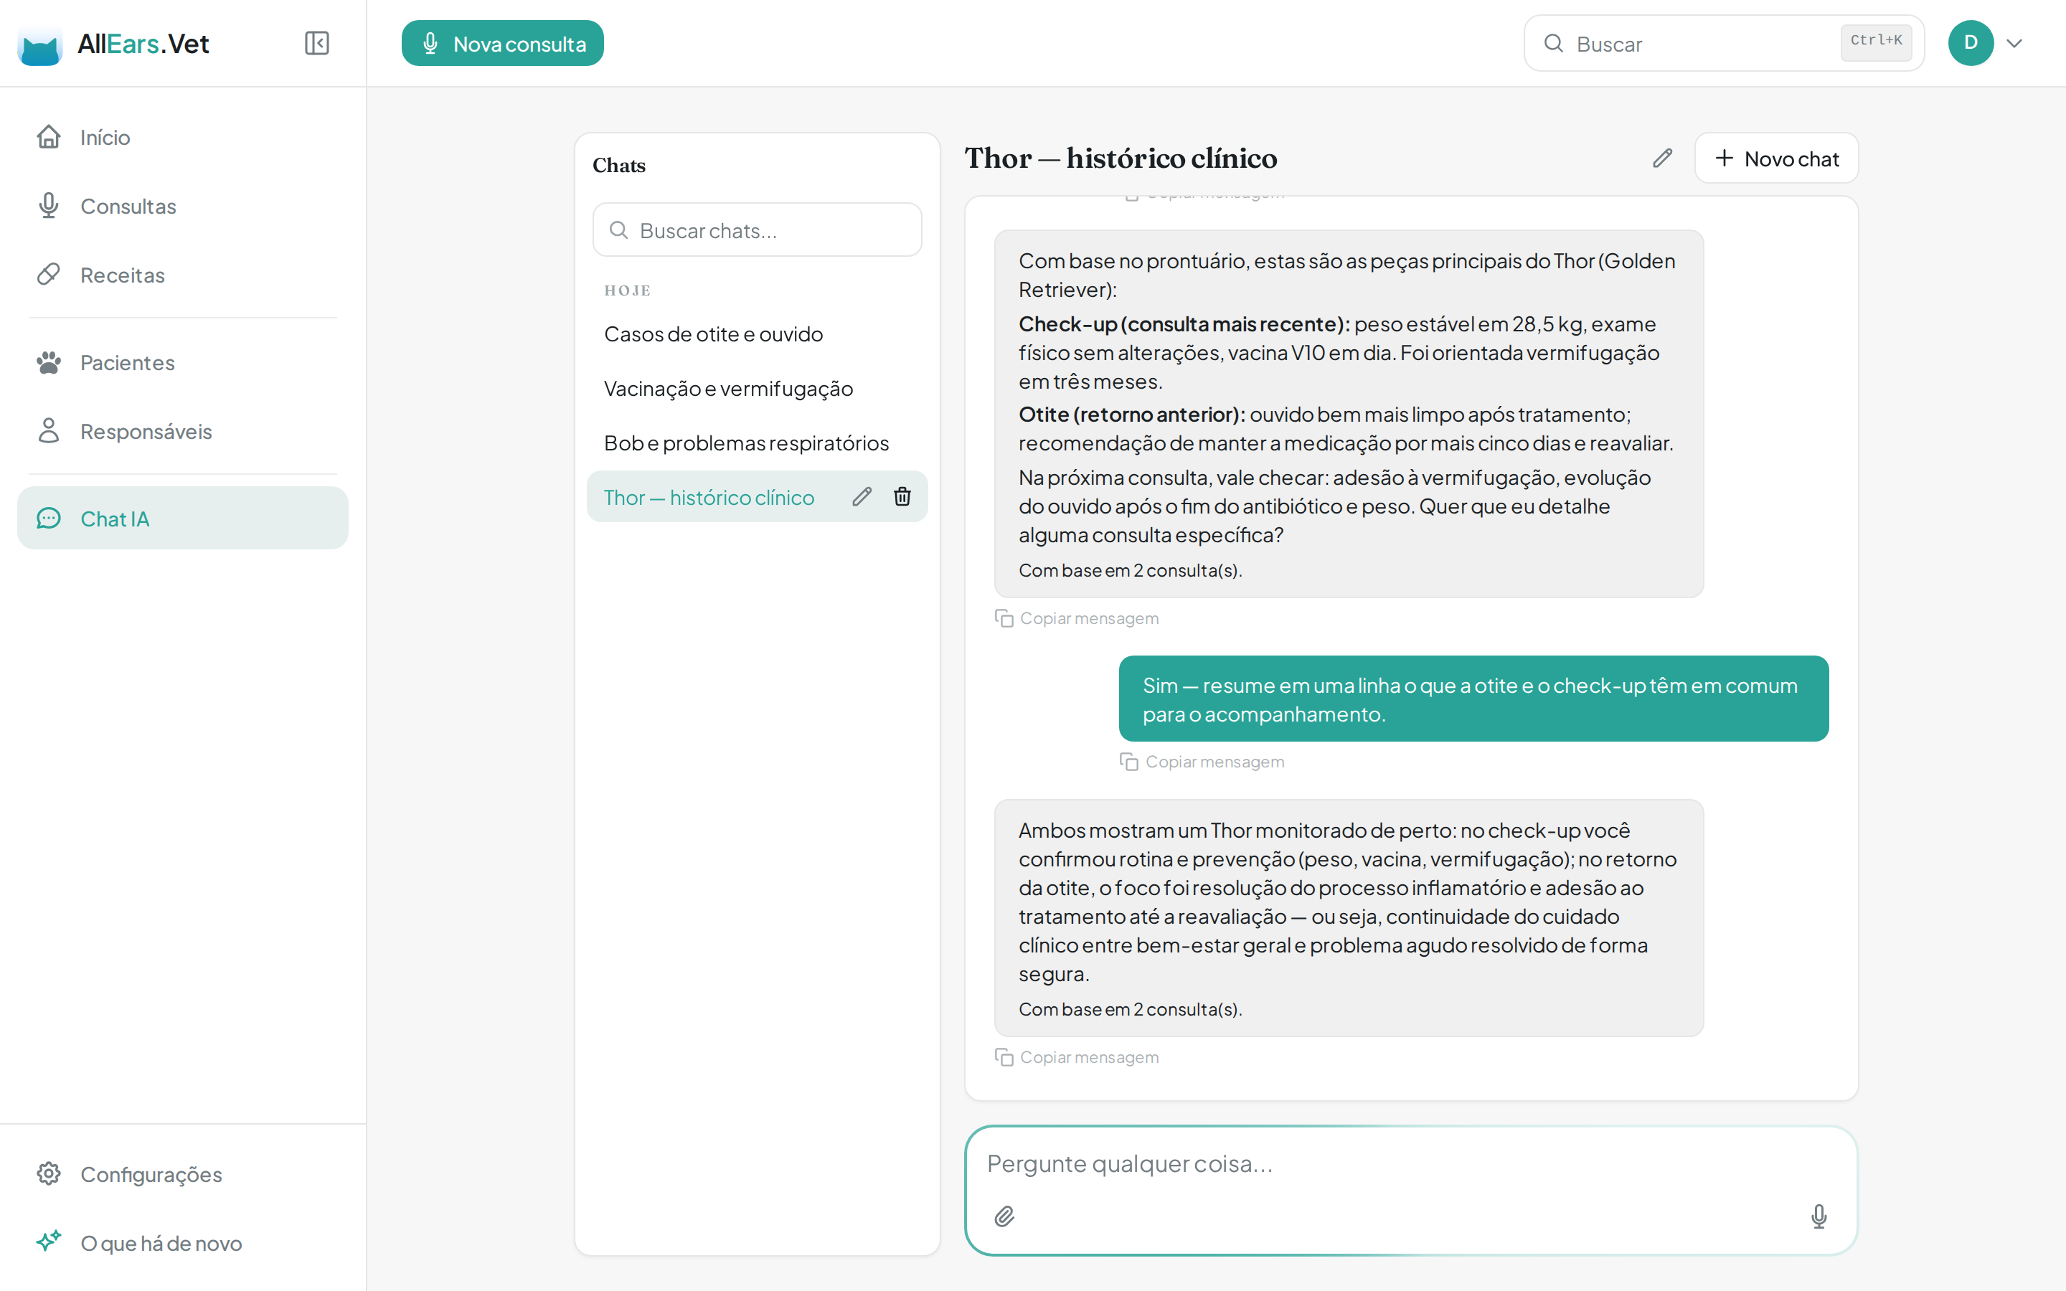The image size is (2066, 1291).
Task: Open Responsáveis section
Action: point(183,431)
